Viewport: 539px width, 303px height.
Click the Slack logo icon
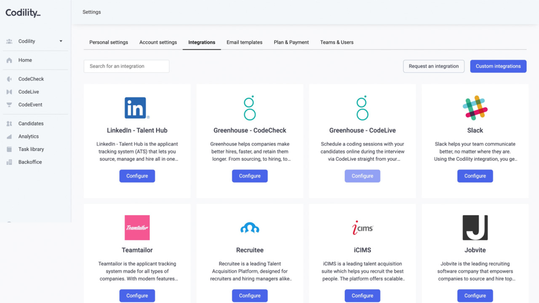pyautogui.click(x=475, y=108)
